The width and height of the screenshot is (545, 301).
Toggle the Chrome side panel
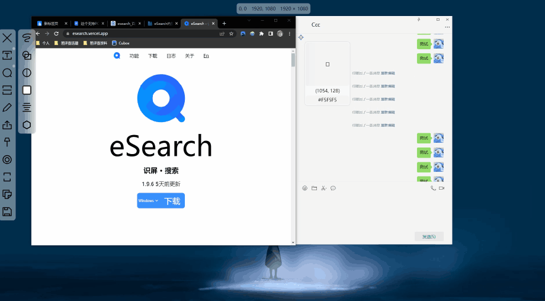tap(270, 34)
